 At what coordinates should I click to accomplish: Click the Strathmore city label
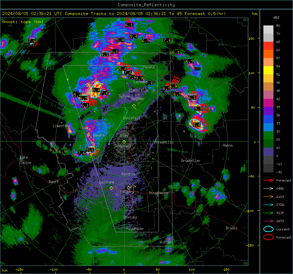point(159,193)
